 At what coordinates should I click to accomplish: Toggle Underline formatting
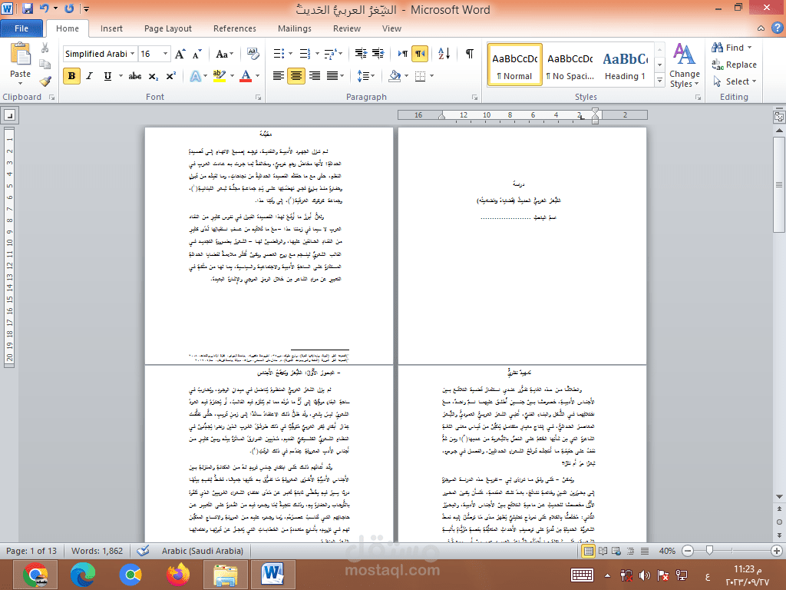[107, 76]
